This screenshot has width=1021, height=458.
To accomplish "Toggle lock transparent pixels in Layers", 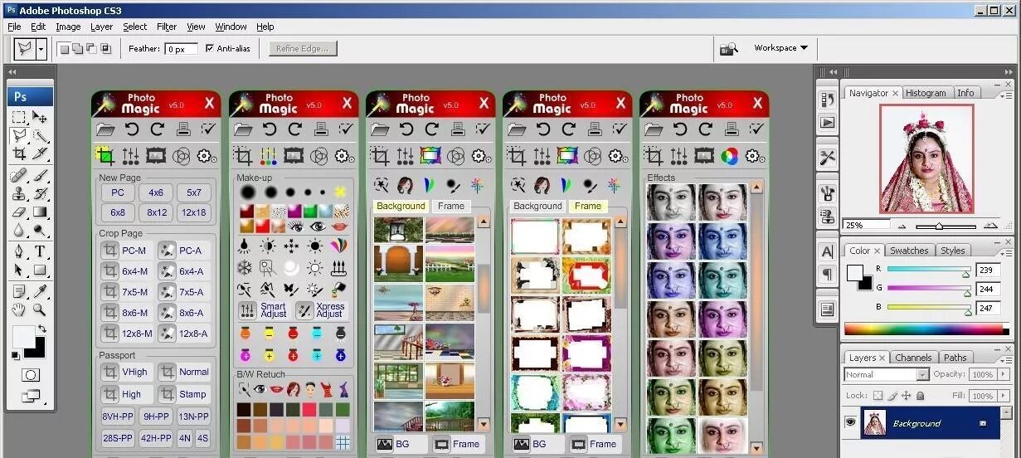I will 878,397.
